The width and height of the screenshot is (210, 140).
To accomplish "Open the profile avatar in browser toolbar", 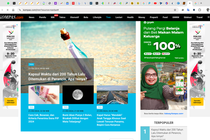I will pos(207,10).
